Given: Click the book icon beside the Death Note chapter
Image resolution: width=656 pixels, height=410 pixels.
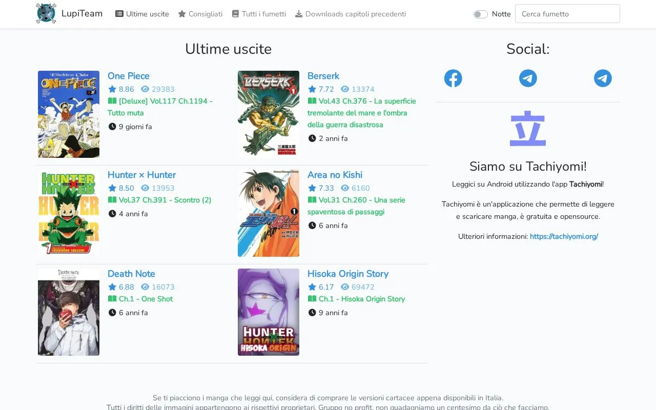Looking at the screenshot, I should tap(112, 299).
